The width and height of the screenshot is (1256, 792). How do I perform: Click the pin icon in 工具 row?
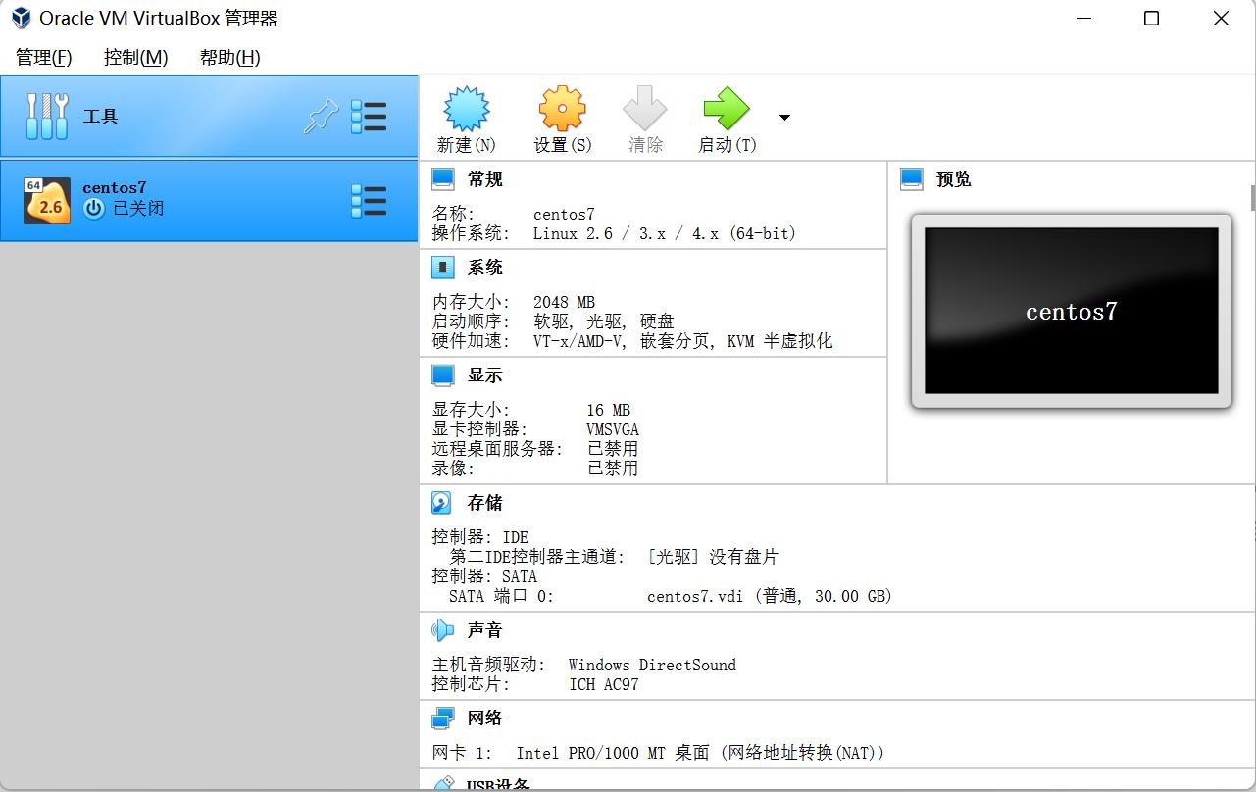321,118
